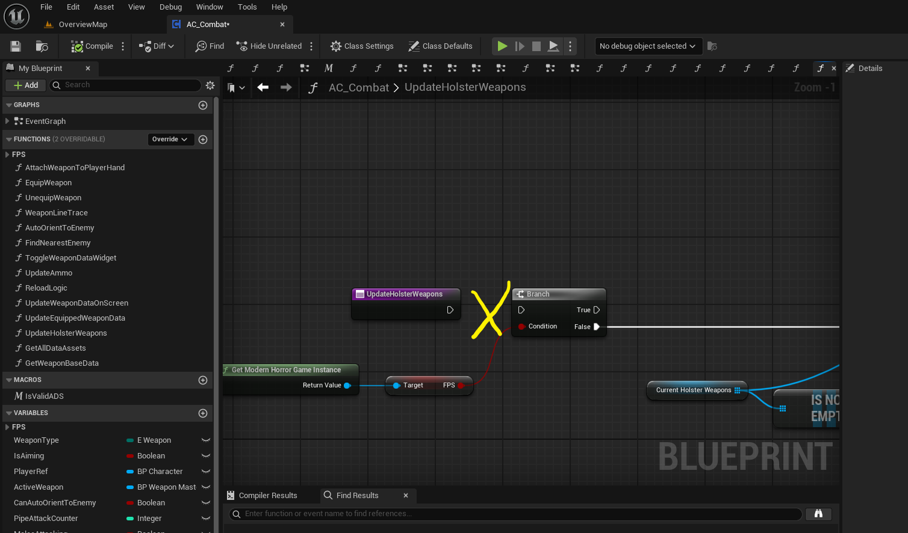Click the binoculars find-in-blueprints icon
Image resolution: width=908 pixels, height=533 pixels.
point(818,514)
